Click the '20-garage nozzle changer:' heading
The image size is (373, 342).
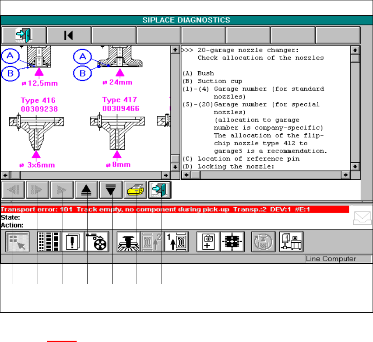click(x=248, y=50)
